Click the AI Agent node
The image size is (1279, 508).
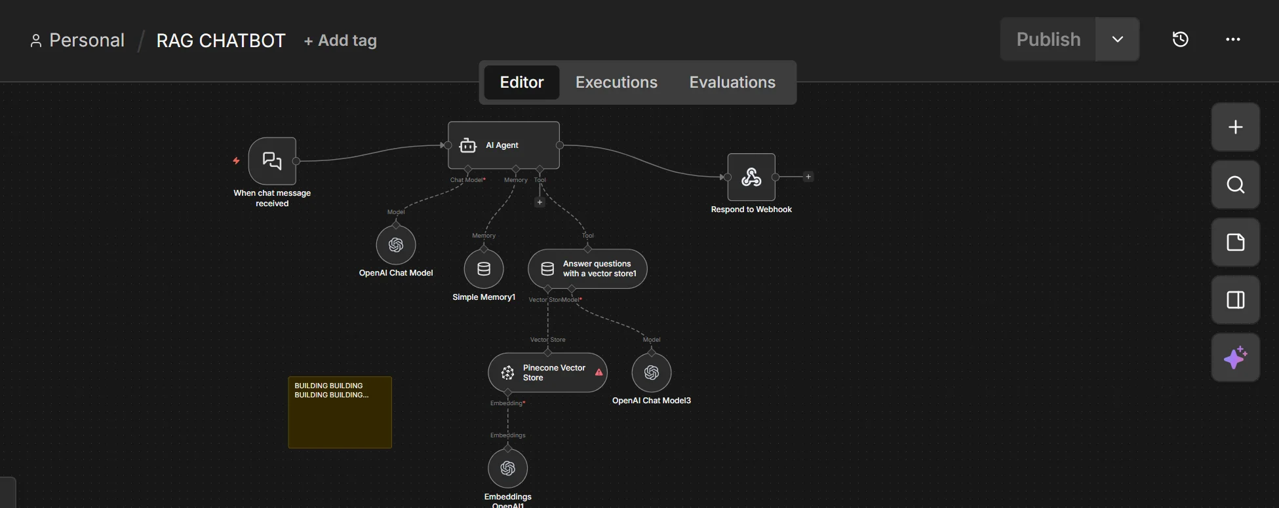[x=503, y=145]
